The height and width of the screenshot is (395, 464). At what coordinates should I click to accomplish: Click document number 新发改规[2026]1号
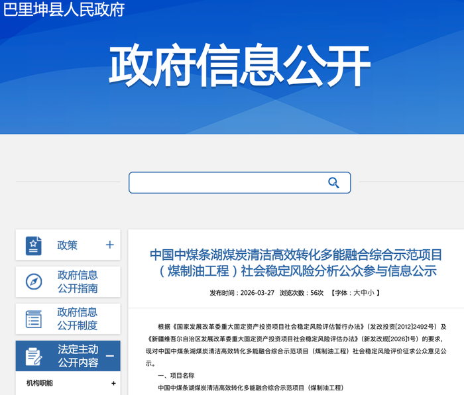click(388, 339)
